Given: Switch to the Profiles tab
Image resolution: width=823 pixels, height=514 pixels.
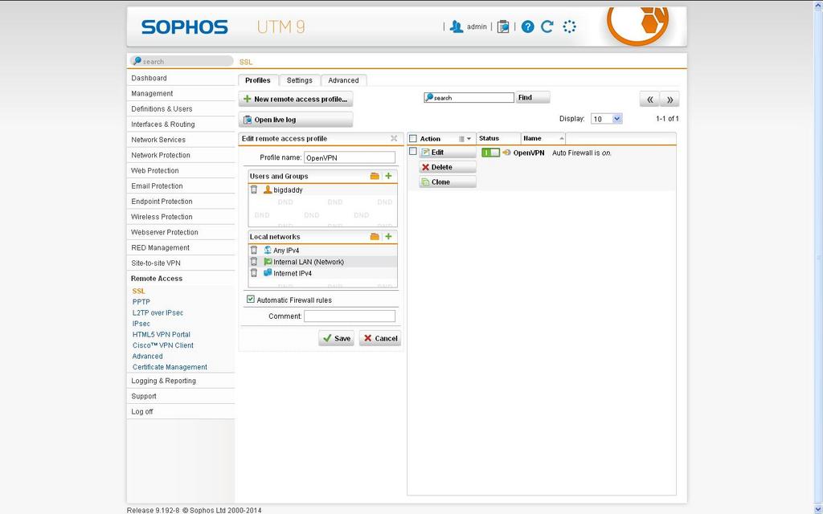Looking at the screenshot, I should coord(258,80).
